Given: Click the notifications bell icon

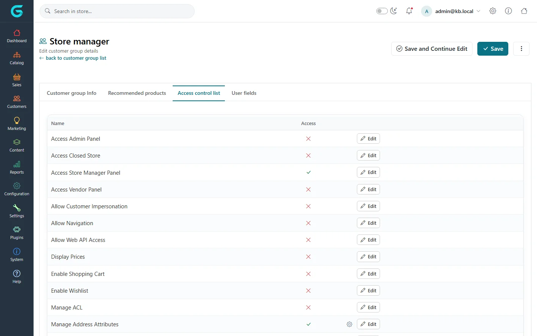Looking at the screenshot, I should (409, 11).
